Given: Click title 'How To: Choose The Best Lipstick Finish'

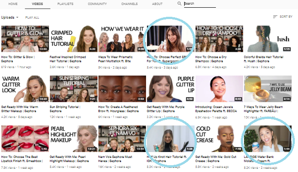Looking at the screenshot, I should click(22, 159).
